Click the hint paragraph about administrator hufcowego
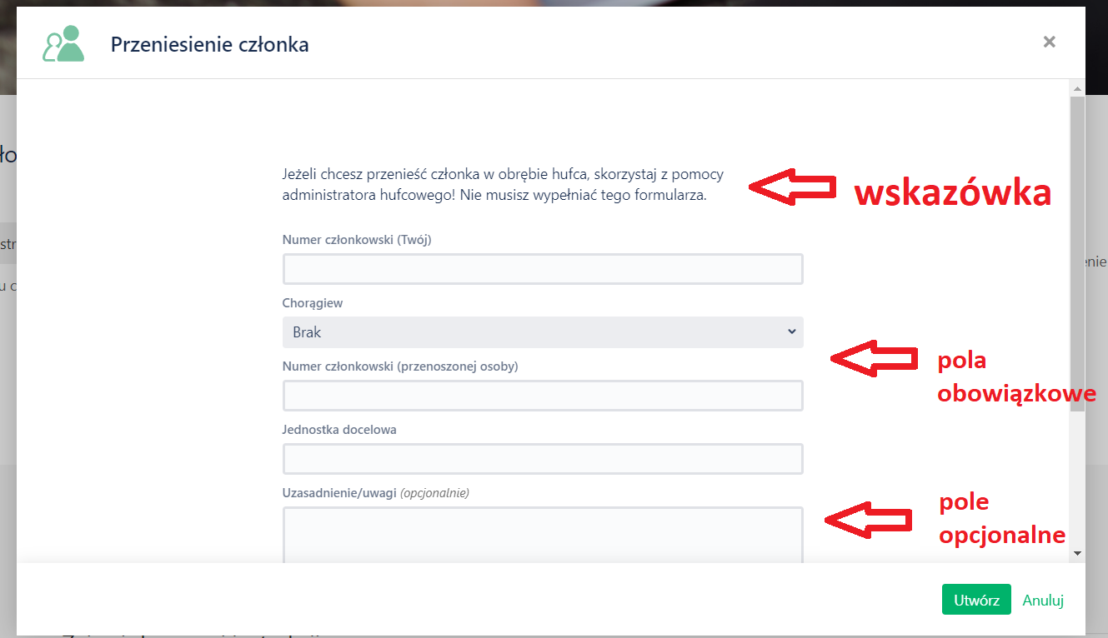Screen dimensions: 1108x638 [x=503, y=186]
